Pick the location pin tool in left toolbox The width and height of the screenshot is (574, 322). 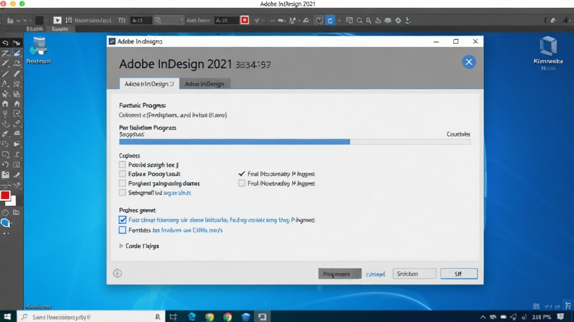point(5,113)
